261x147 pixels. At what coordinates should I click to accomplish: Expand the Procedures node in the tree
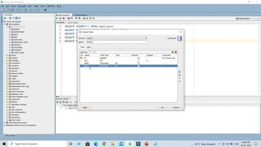tap(7, 63)
